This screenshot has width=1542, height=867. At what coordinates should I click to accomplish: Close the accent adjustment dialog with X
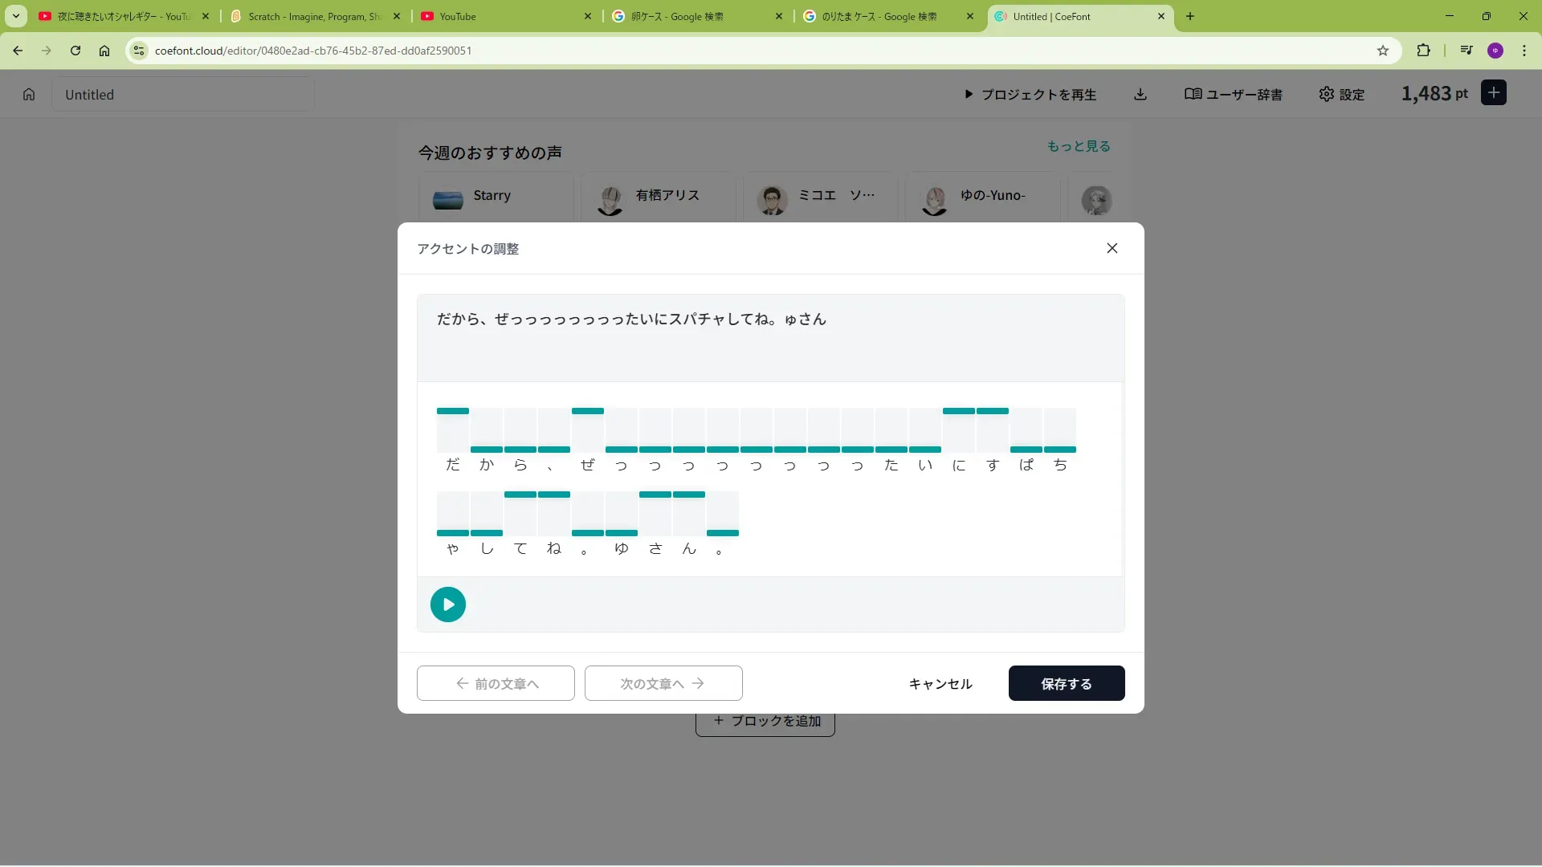(x=1112, y=248)
